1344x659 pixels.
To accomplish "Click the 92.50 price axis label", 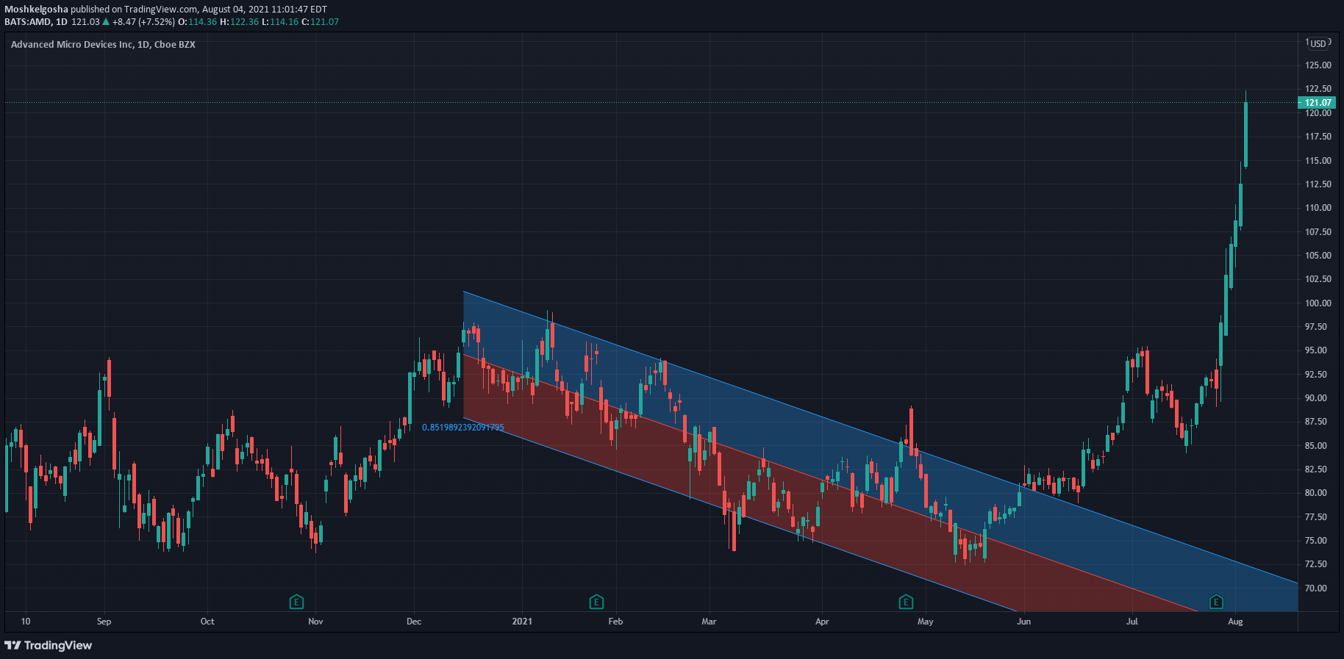I will [1316, 374].
